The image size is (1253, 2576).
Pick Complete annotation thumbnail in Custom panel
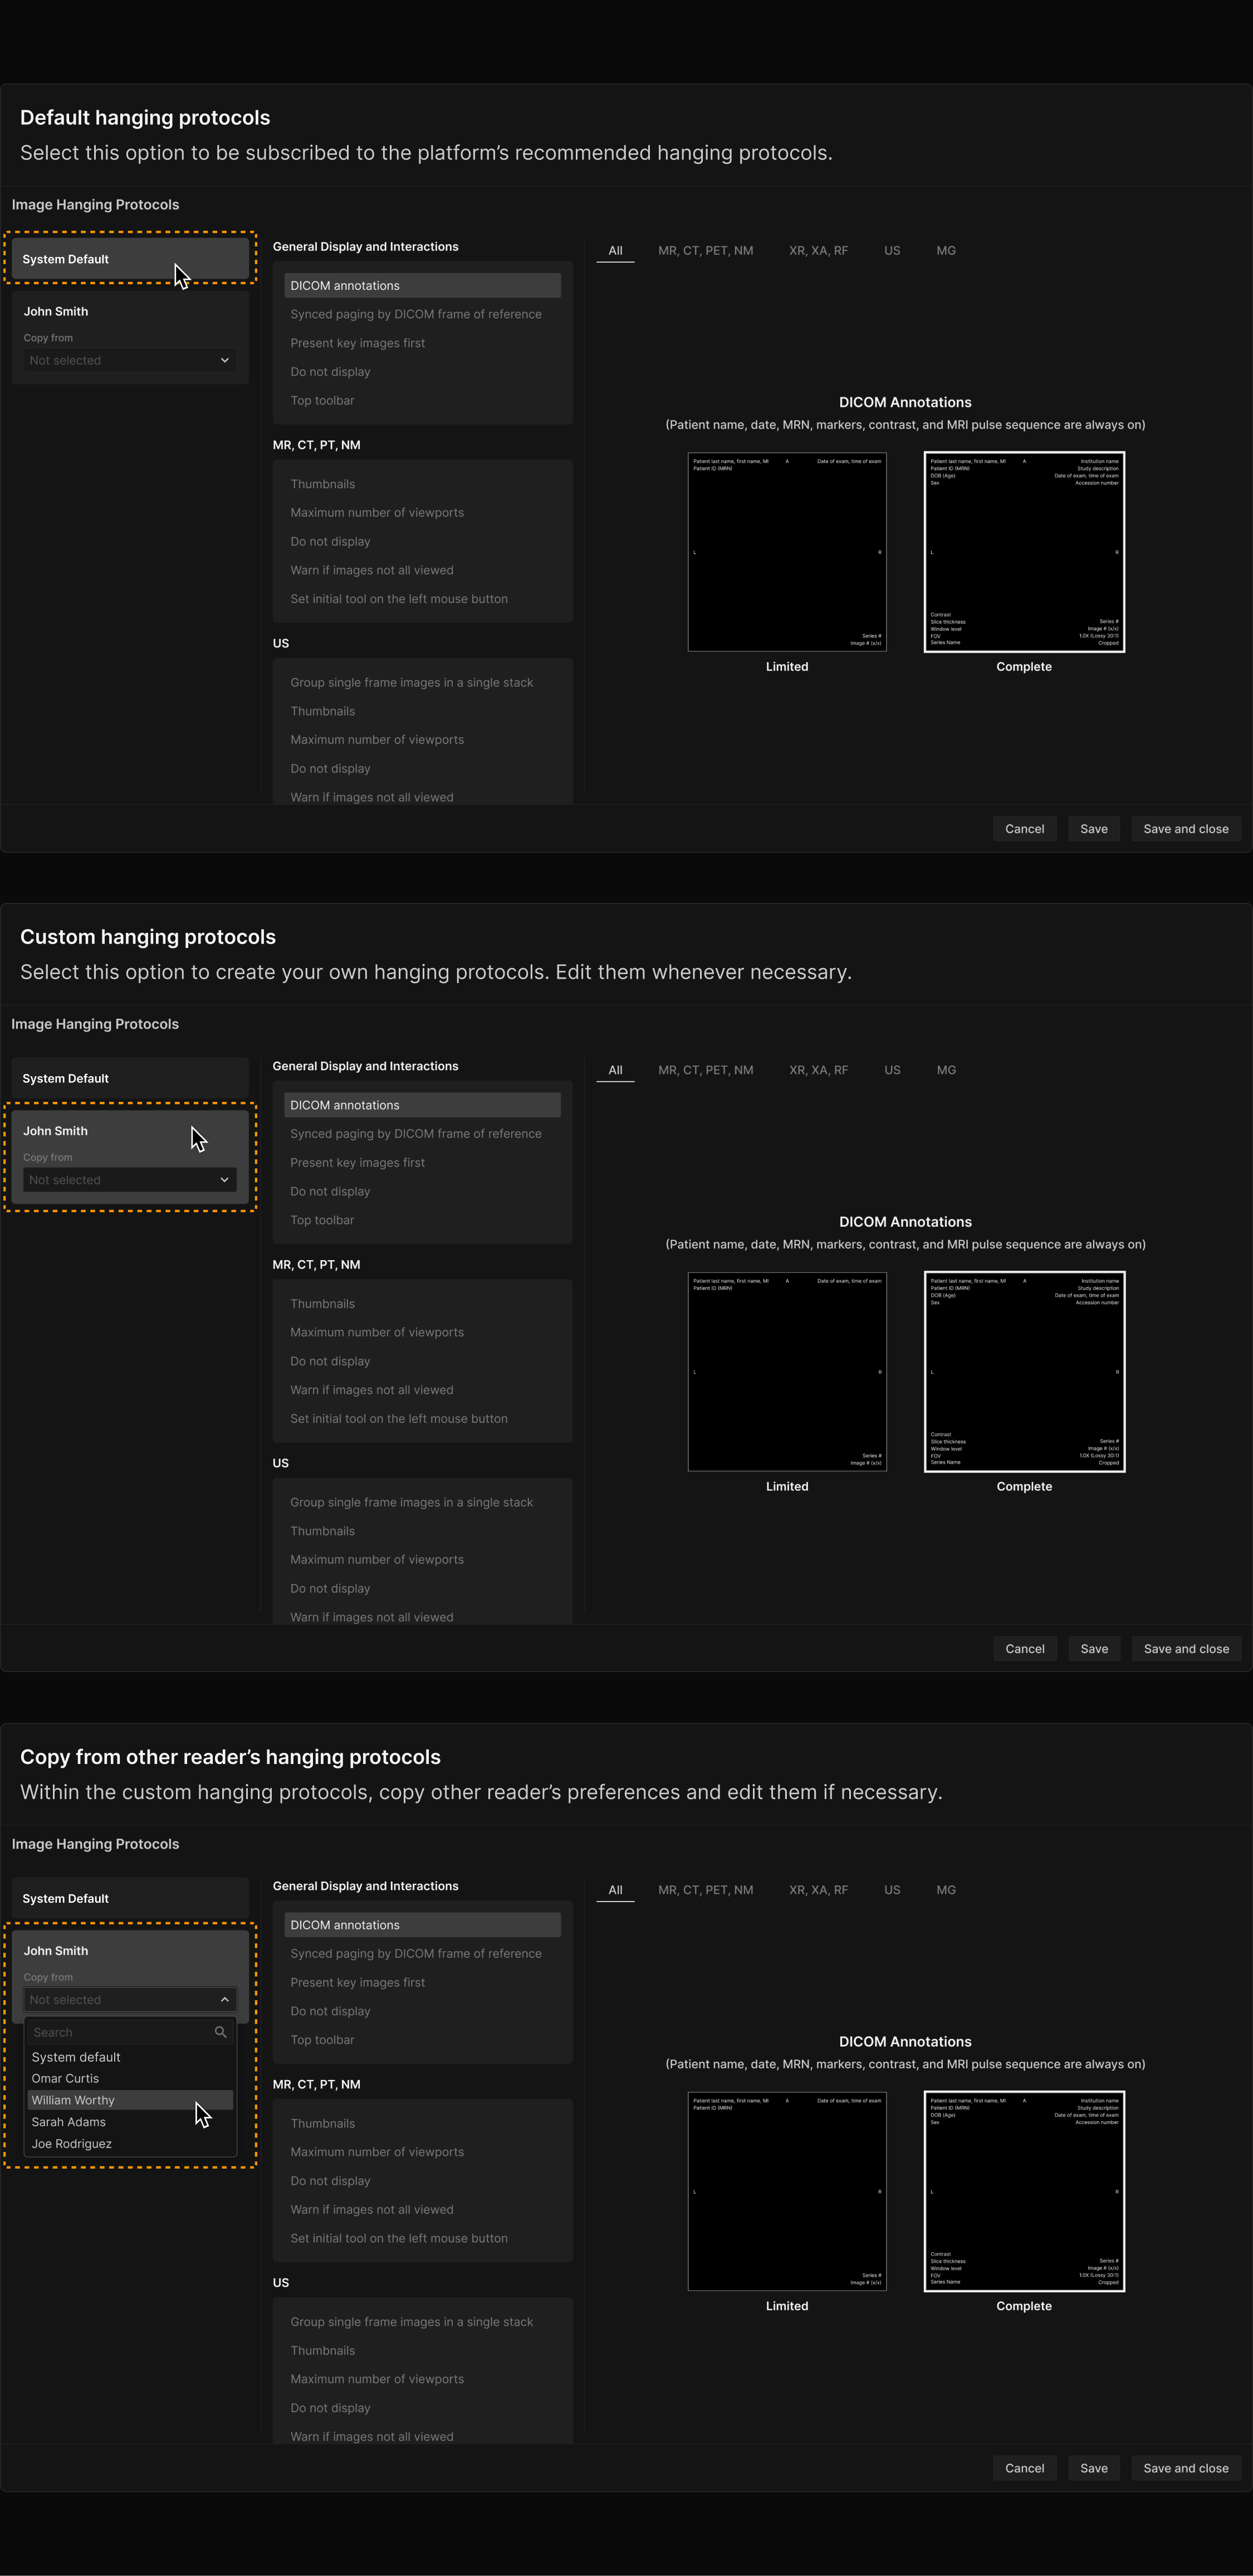click(1024, 1372)
